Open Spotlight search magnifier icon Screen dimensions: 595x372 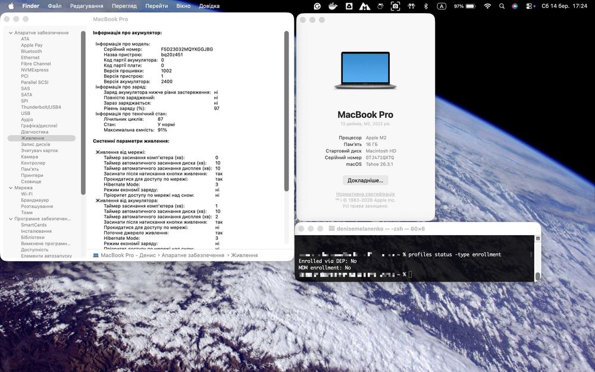(x=502, y=6)
